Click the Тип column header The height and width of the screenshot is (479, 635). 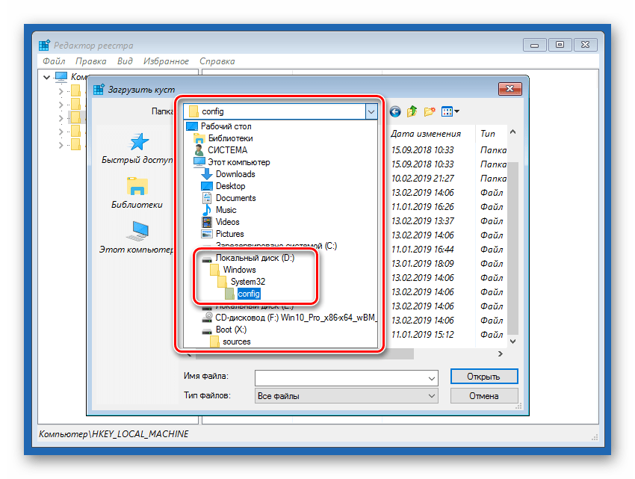tap(488, 134)
